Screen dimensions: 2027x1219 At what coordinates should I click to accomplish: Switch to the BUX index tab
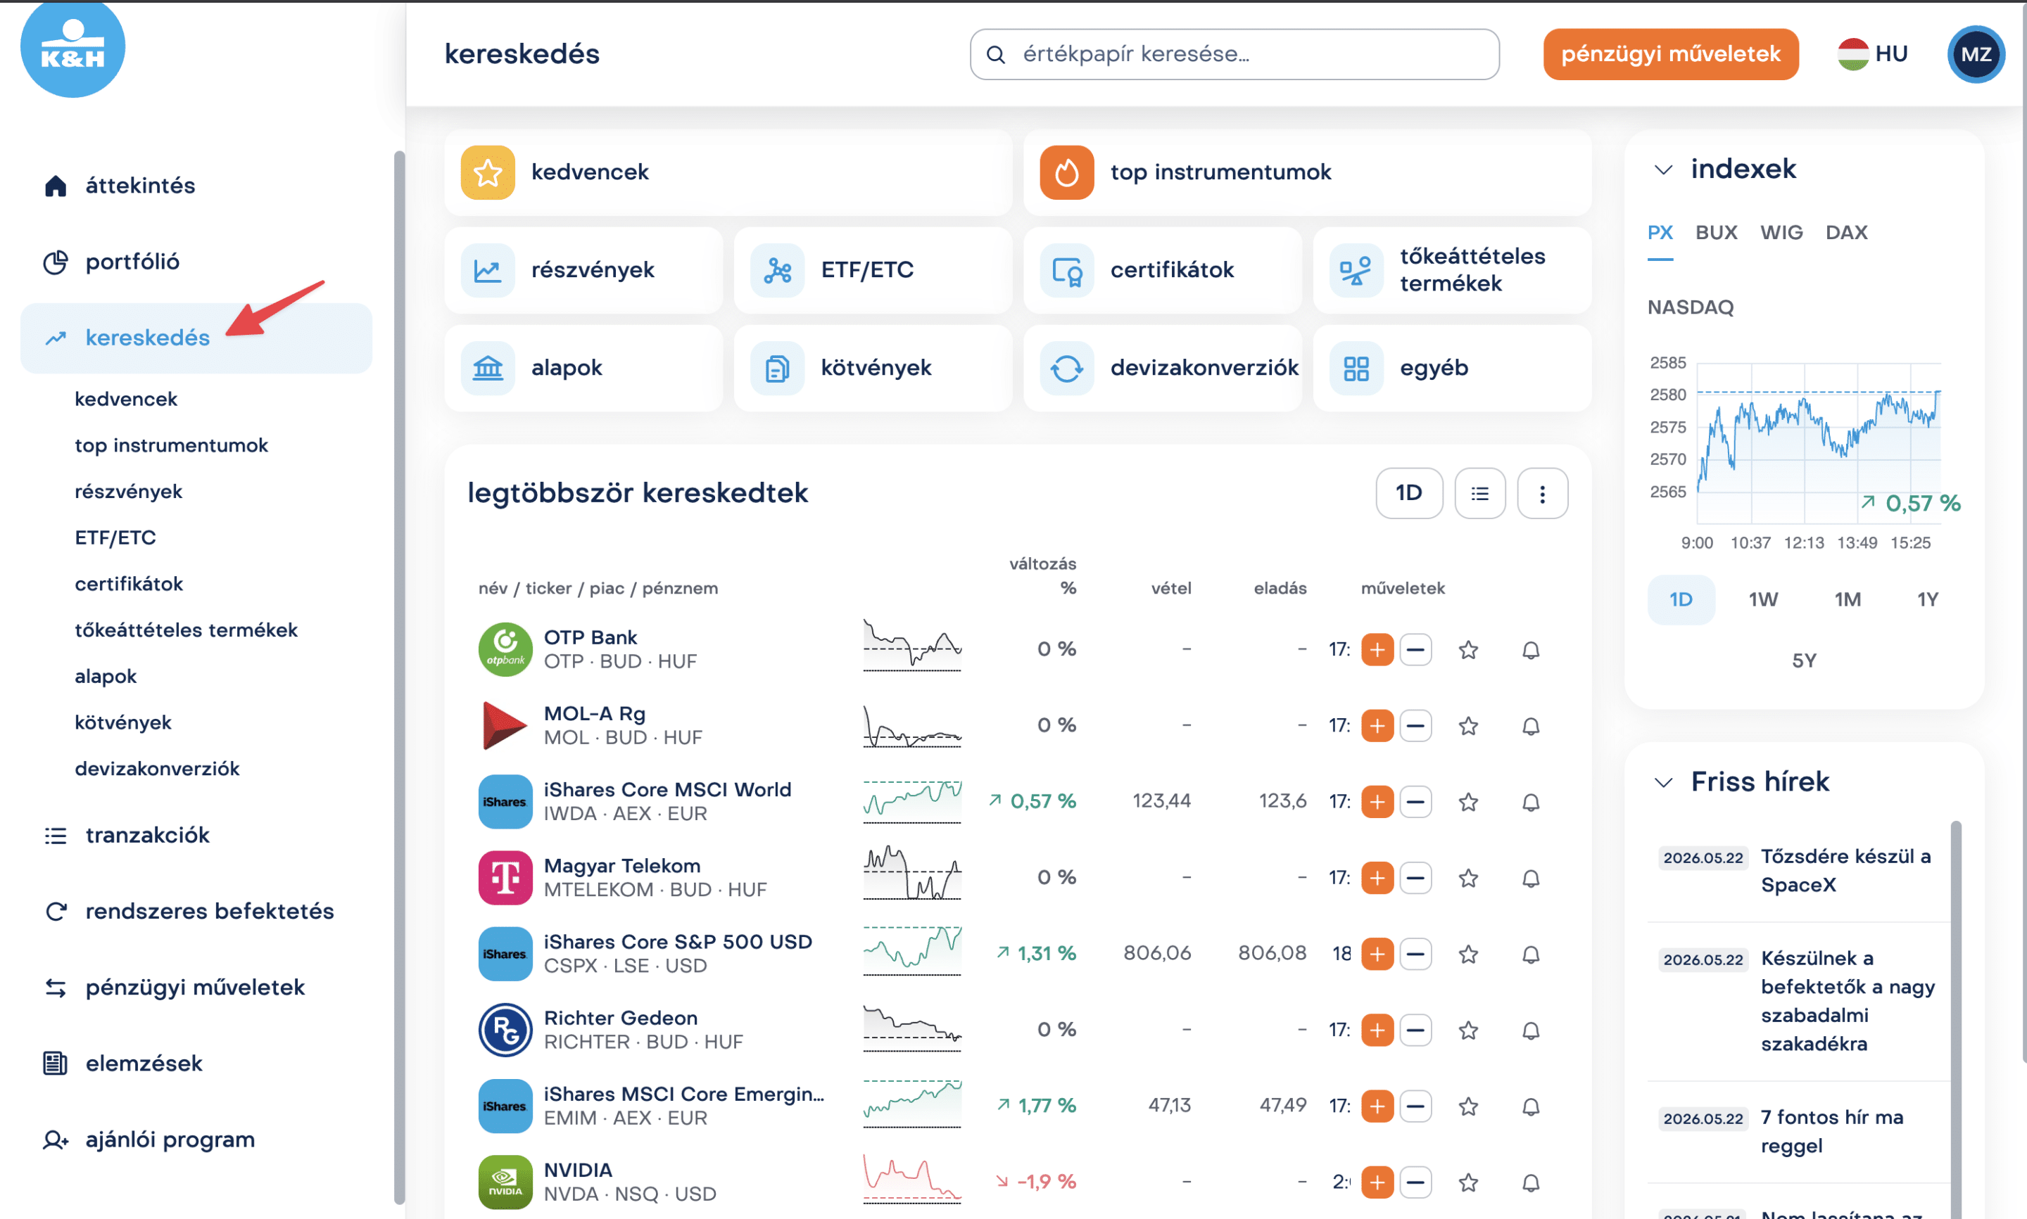coord(1716,232)
